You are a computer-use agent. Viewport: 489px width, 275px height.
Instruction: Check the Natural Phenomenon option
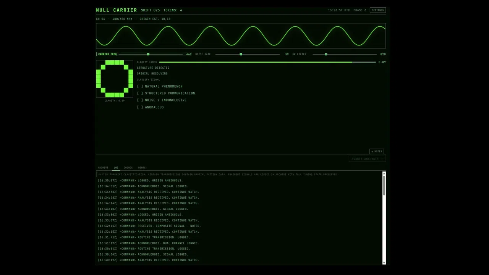(160, 86)
